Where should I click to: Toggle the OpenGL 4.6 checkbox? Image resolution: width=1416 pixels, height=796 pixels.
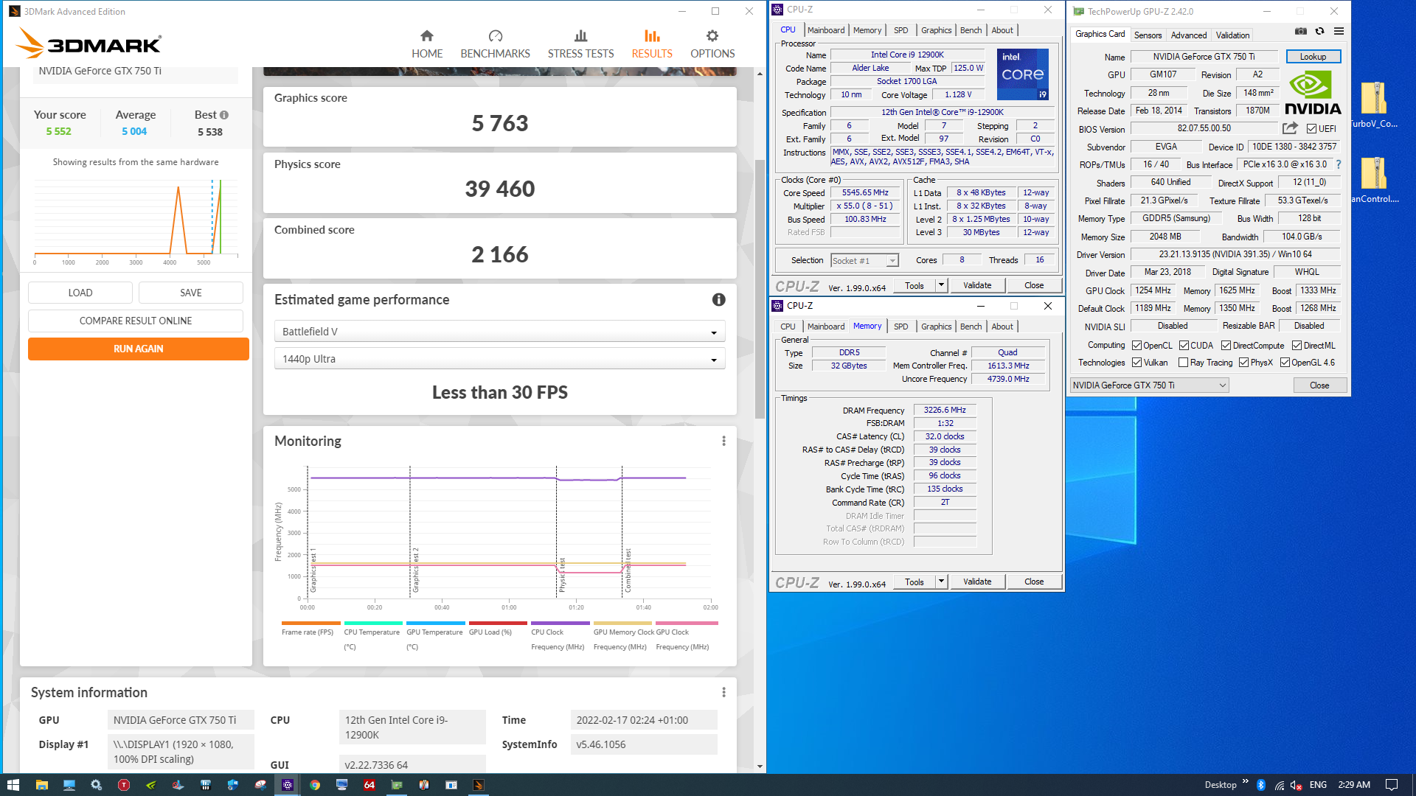pos(1285,363)
